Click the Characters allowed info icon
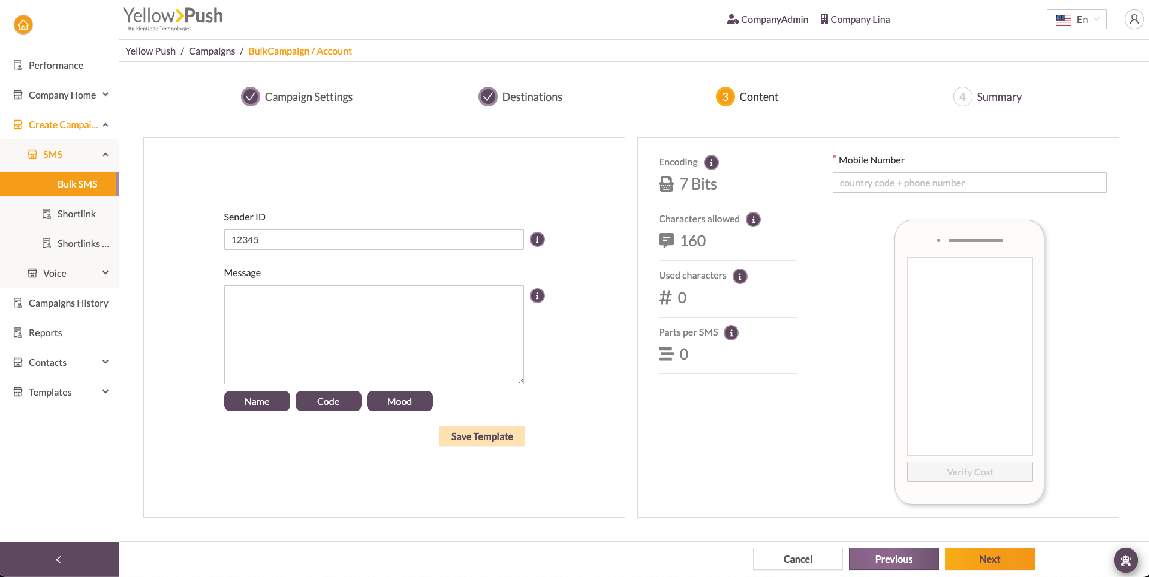 pos(753,219)
